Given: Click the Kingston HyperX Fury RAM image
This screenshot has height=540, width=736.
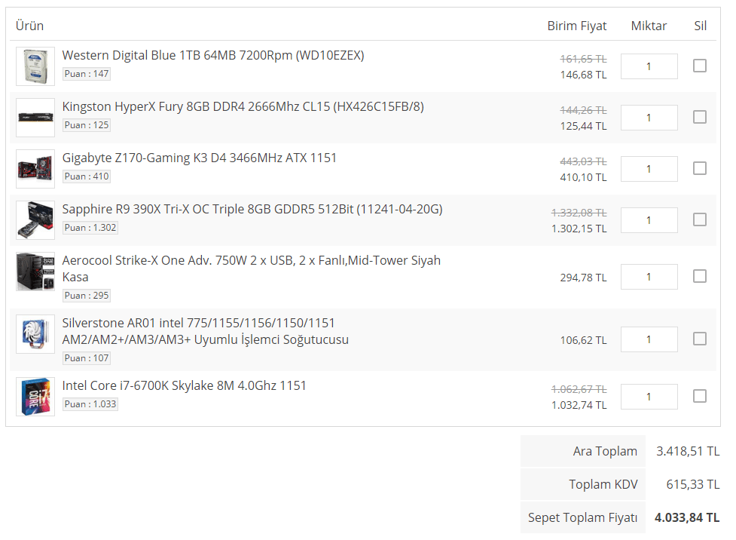Looking at the screenshot, I should [35, 118].
